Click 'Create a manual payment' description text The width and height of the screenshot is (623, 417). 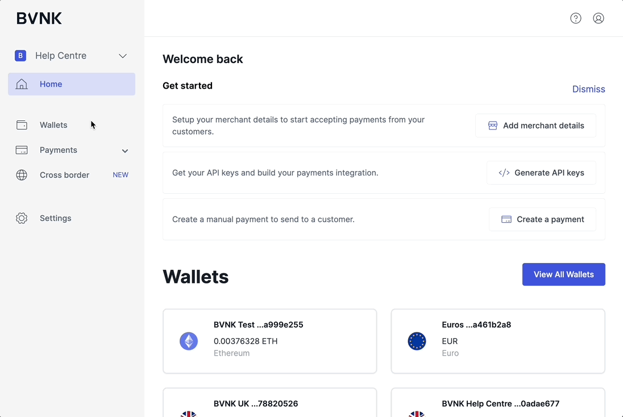(x=263, y=219)
